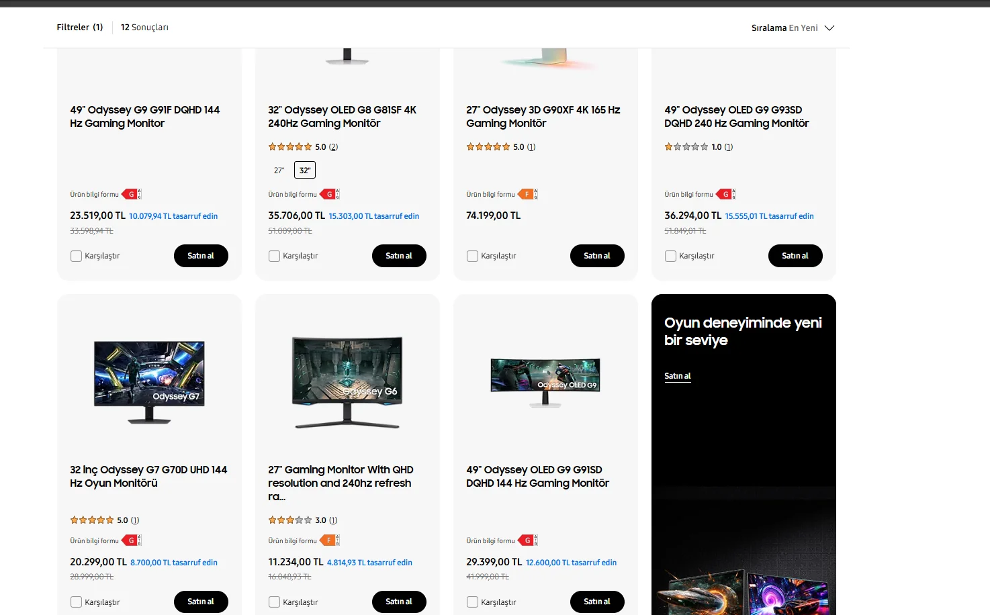Open the F energy label icon for Odyssey 3D G90XF

tap(528, 195)
